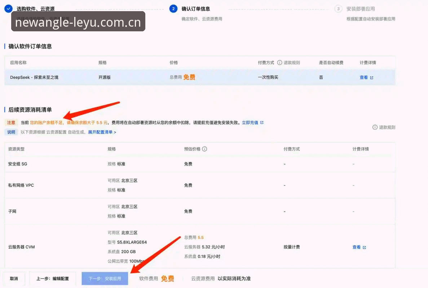Screen dimensions: 428x288
Task: Click info icon by right-side 退款规则
Action: pyautogui.click(x=375, y=127)
